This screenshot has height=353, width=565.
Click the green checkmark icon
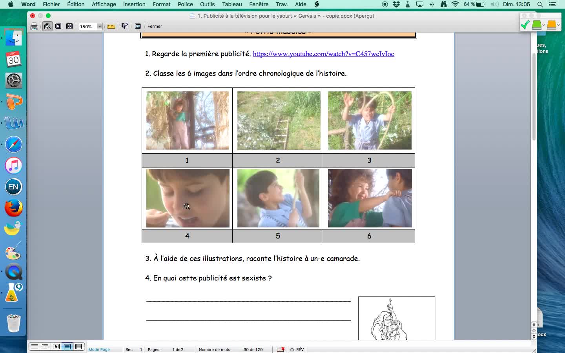525,25
